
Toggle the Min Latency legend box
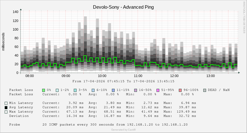tap(6, 103)
